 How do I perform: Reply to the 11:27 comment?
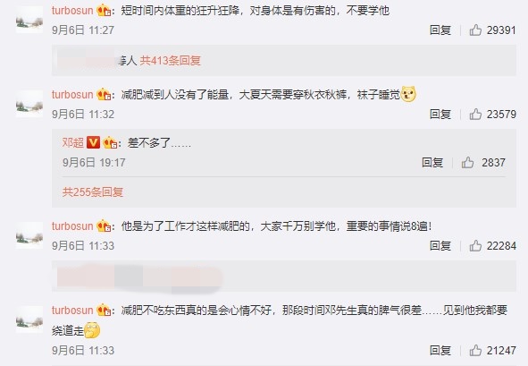440,30
